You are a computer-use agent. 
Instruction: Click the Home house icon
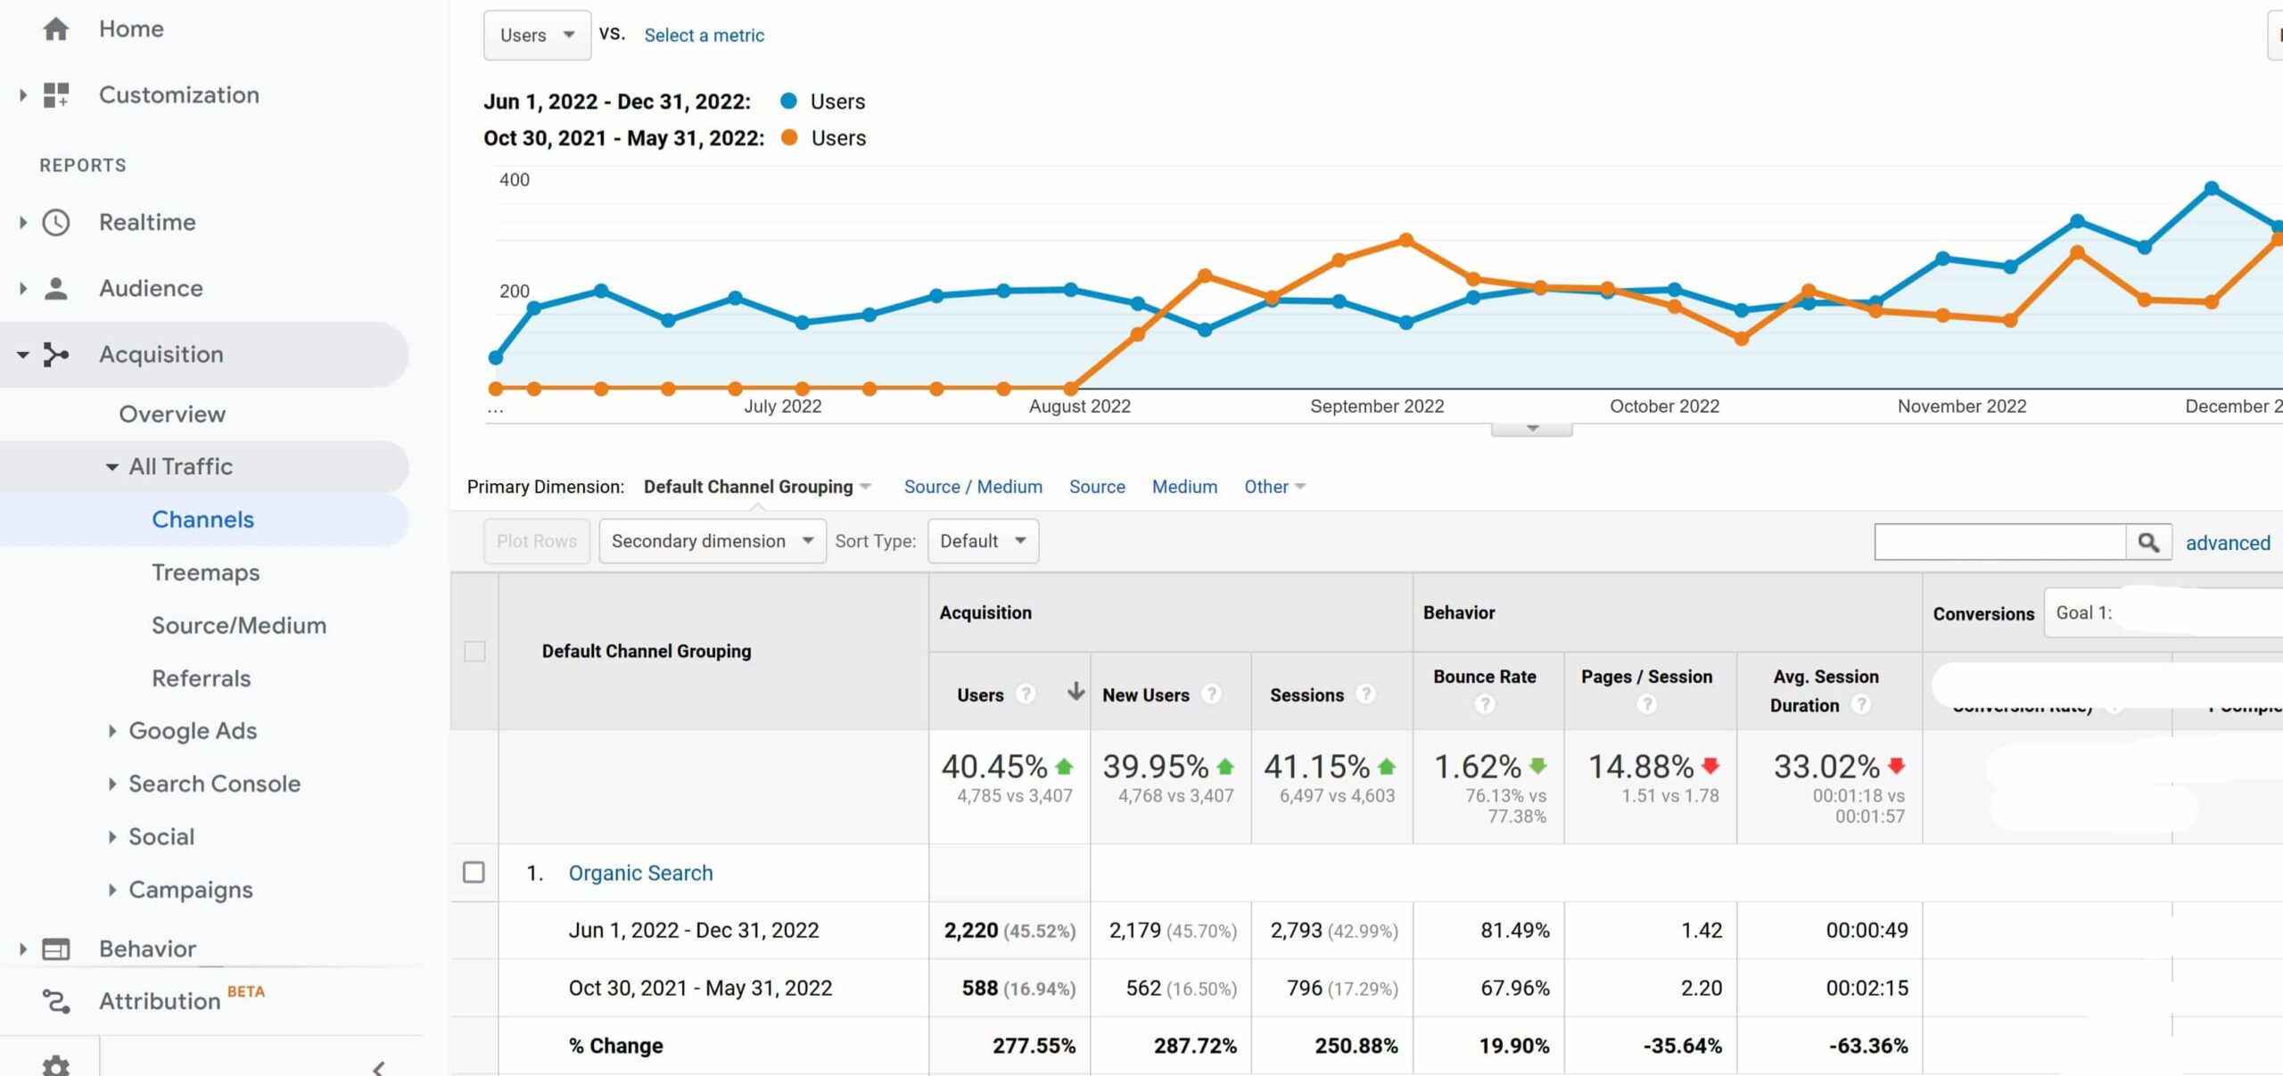55,29
